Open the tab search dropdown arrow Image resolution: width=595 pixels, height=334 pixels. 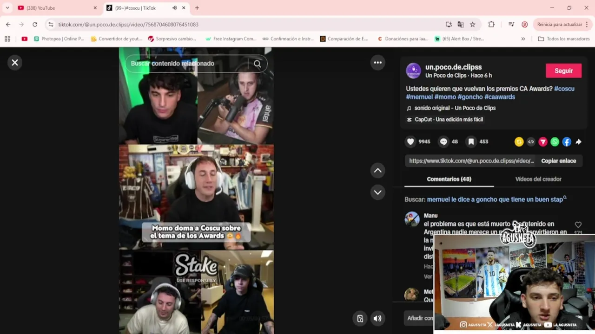[7, 8]
